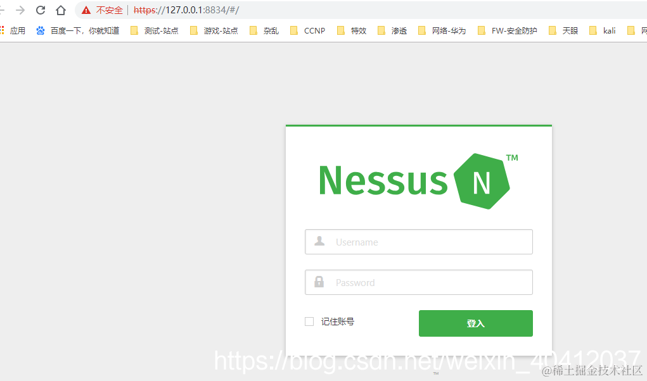Focus the Password input field
The height and width of the screenshot is (381, 647).
pyautogui.click(x=419, y=282)
